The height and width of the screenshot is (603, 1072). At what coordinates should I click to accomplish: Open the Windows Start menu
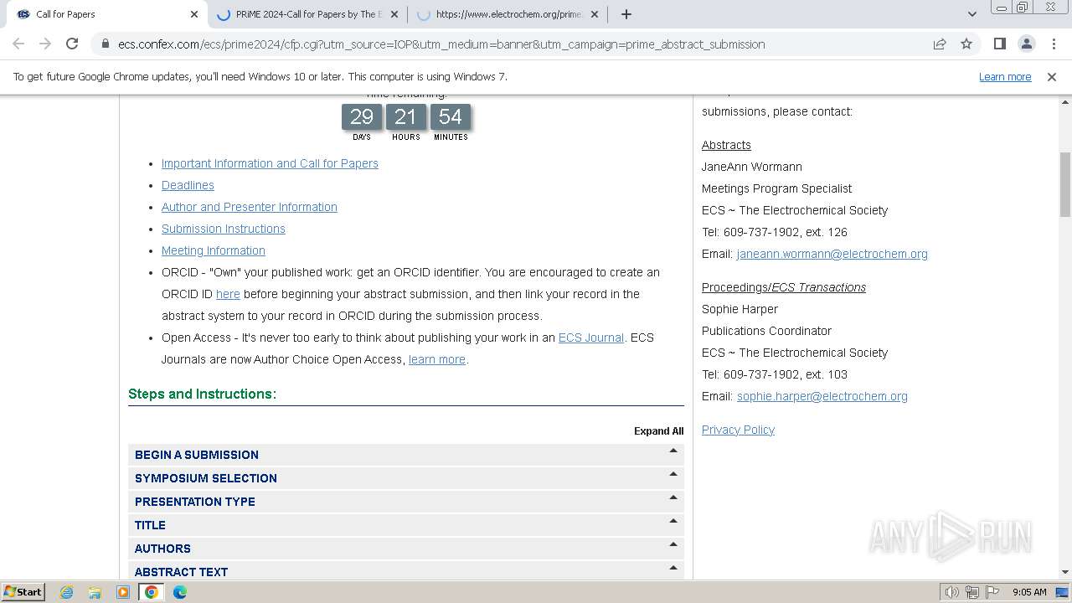tap(23, 591)
